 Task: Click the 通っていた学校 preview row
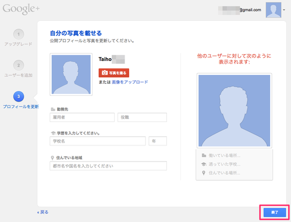[x=221, y=164]
